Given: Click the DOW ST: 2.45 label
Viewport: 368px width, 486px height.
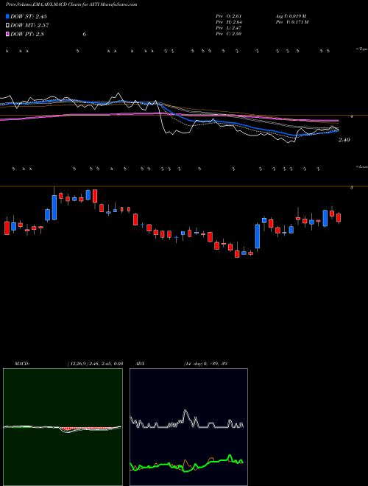Looking at the screenshot, I should coord(29,16).
